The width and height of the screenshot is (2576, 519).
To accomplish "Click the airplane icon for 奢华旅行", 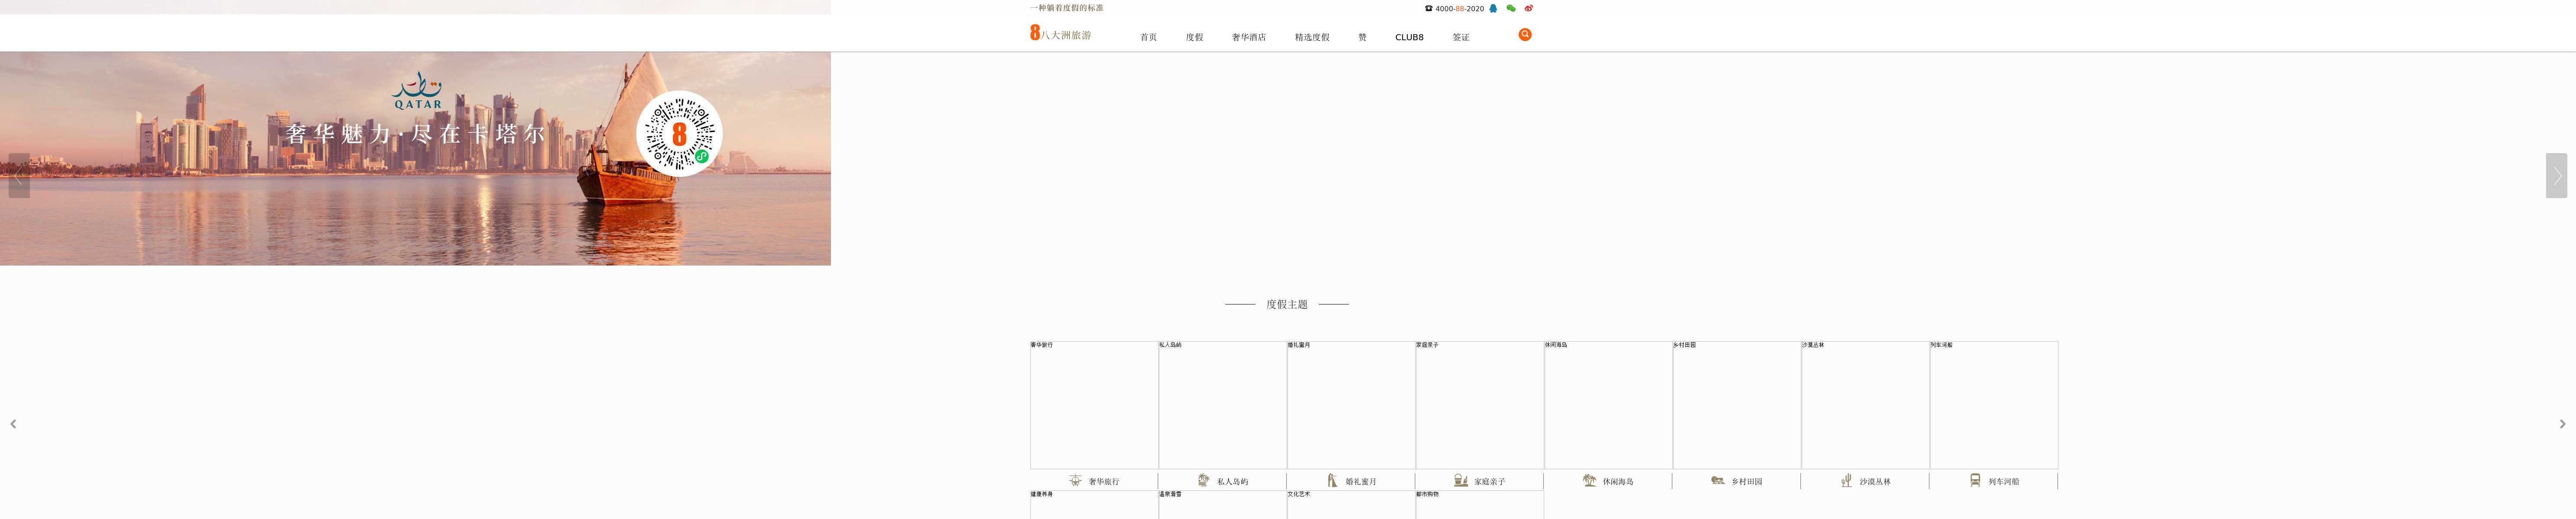I will [x=1075, y=481].
